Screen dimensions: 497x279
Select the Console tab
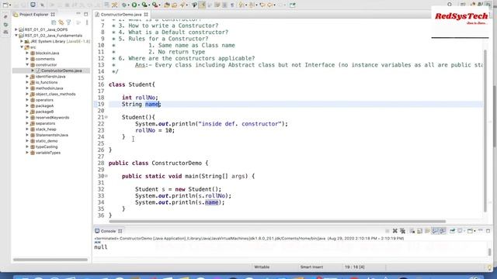pyautogui.click(x=108, y=231)
